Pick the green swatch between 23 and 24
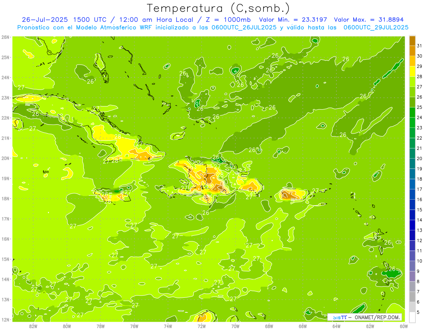This screenshot has width=429, height=331. [412, 123]
